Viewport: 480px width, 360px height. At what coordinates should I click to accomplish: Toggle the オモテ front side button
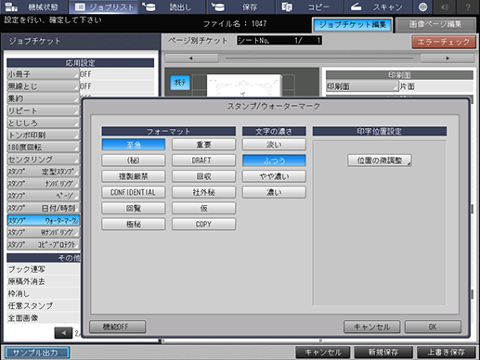click(x=180, y=83)
